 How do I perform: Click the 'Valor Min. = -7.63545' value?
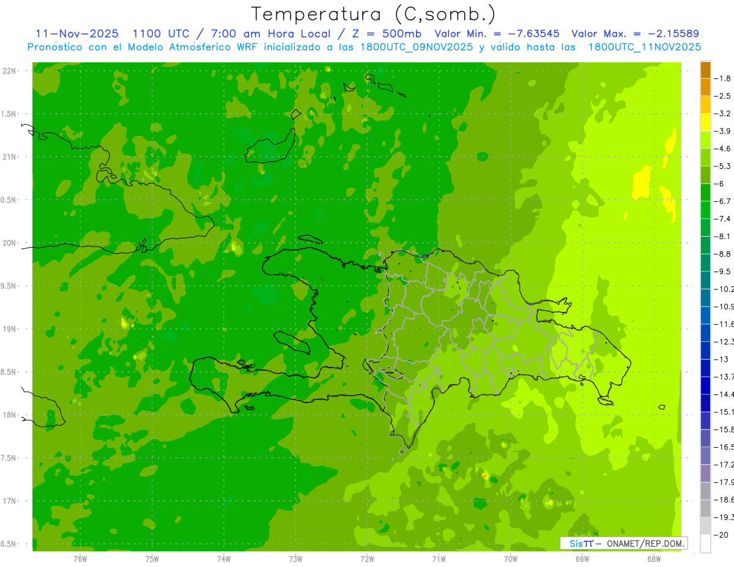(497, 34)
